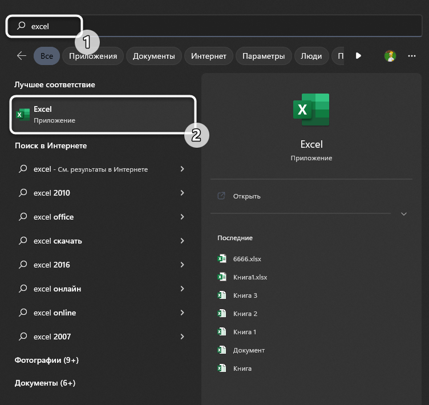Click the large Excel logo in the preview pane

click(x=311, y=110)
